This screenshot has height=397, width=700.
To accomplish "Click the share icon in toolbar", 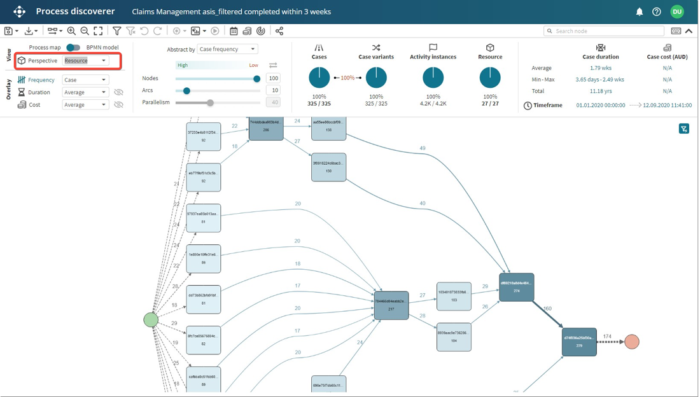I will click(x=279, y=31).
